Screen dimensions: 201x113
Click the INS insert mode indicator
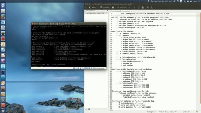pos(197,112)
